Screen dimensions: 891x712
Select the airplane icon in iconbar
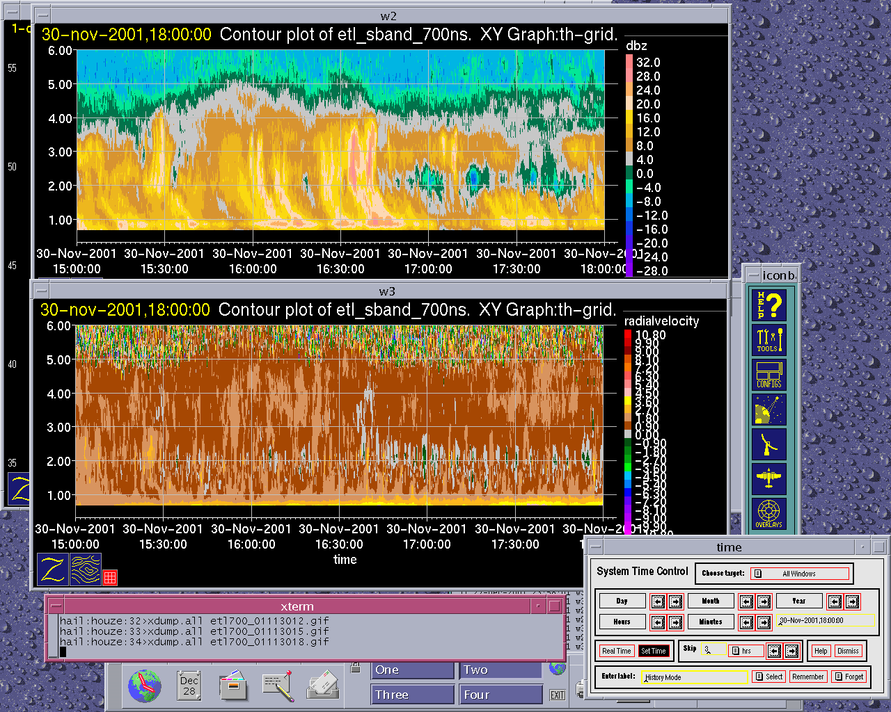[x=769, y=478]
